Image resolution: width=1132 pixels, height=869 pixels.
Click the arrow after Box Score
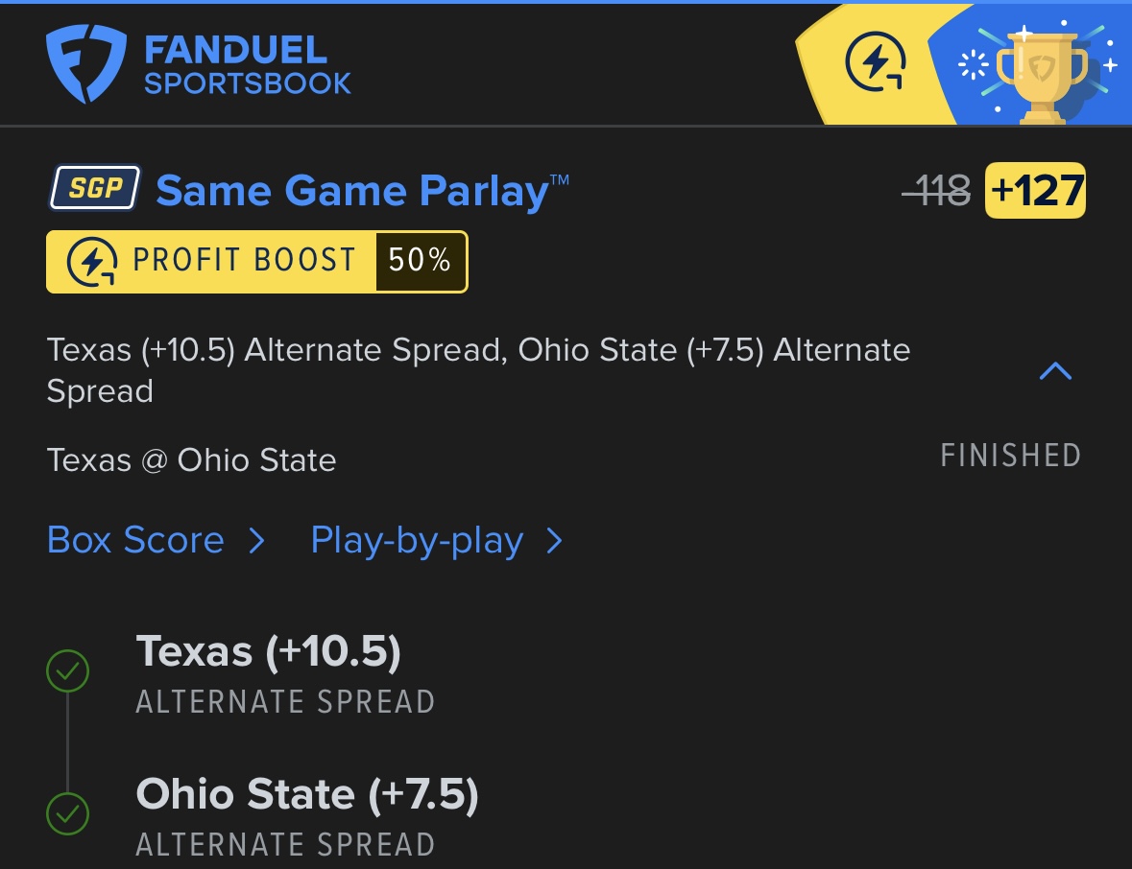[x=256, y=541]
